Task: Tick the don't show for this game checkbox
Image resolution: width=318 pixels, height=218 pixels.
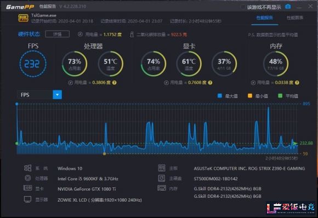Action: (243, 7)
